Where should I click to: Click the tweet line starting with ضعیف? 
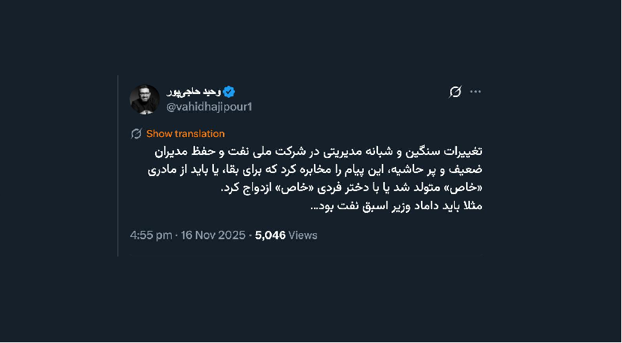[x=309, y=170]
